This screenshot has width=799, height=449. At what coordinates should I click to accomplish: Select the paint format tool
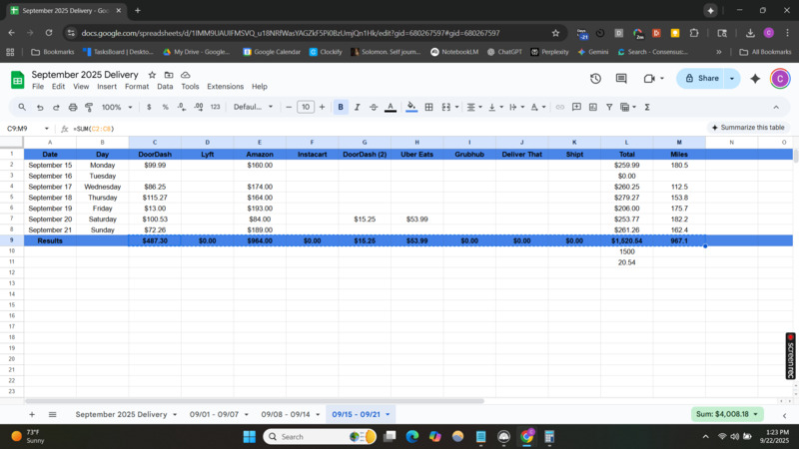(89, 107)
